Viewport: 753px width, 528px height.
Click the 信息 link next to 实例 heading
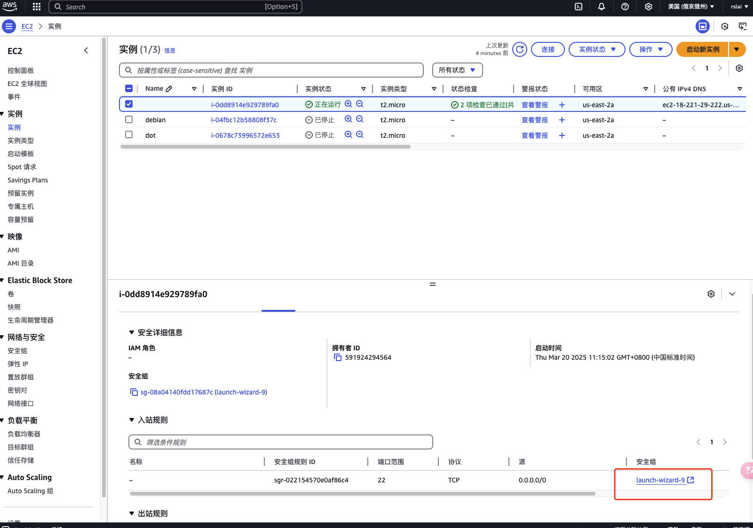(170, 51)
